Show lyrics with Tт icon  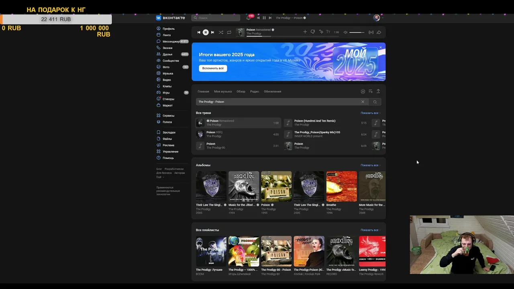point(328,32)
